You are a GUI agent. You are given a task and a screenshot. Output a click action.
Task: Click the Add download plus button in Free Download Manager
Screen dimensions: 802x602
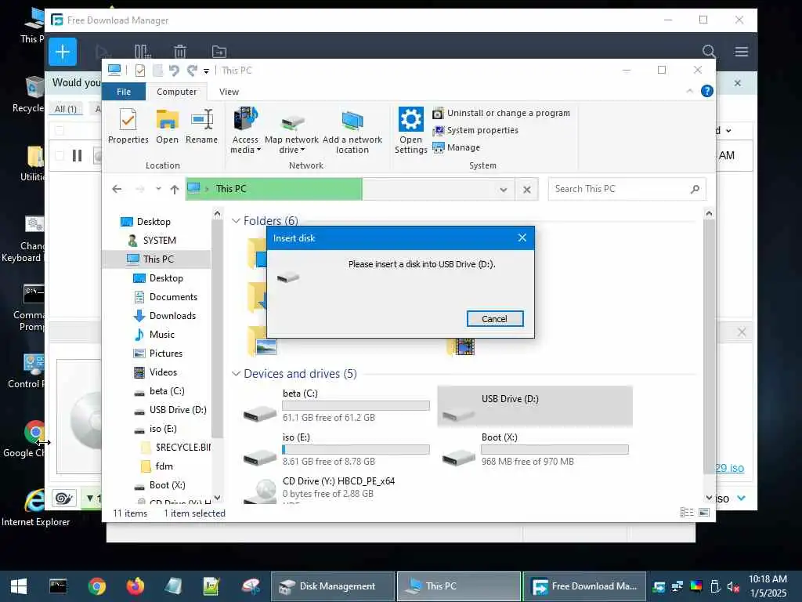(x=63, y=52)
